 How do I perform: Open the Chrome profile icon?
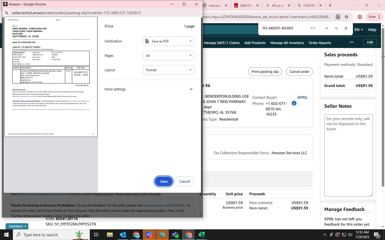[360, 17]
